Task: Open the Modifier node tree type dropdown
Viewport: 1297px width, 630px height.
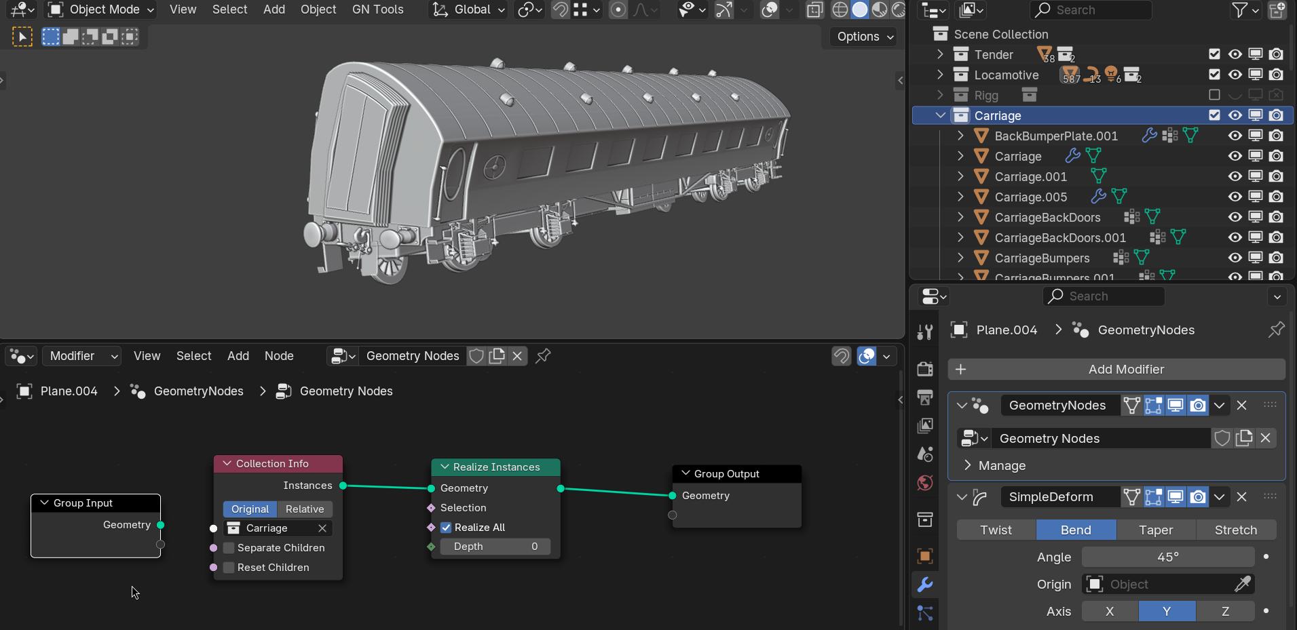Action: tap(82, 356)
